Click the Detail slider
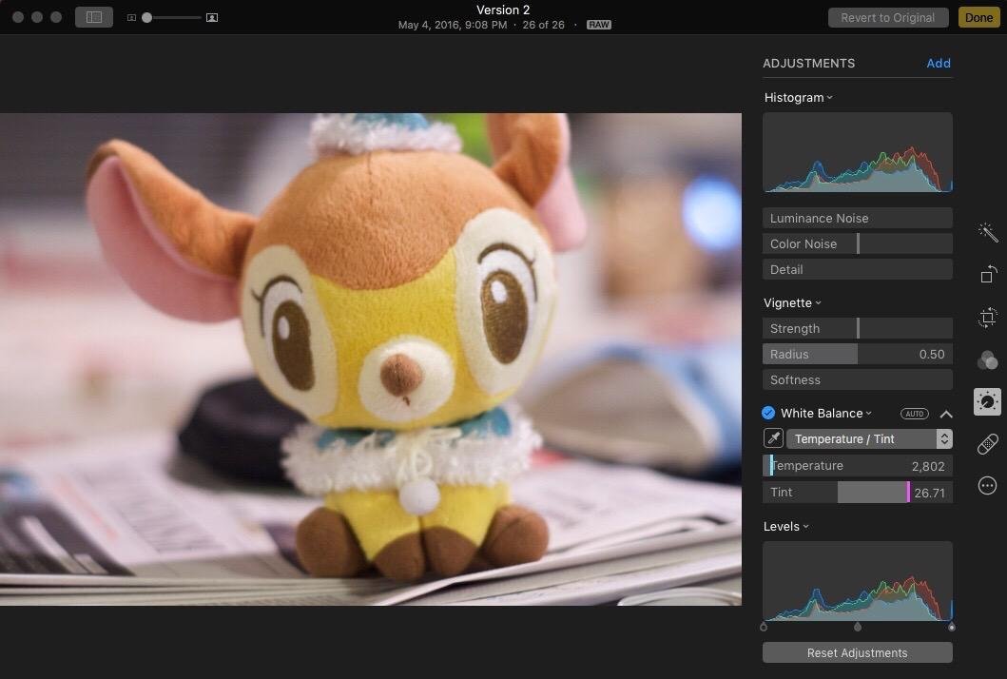The height and width of the screenshot is (679, 1007). tap(858, 270)
